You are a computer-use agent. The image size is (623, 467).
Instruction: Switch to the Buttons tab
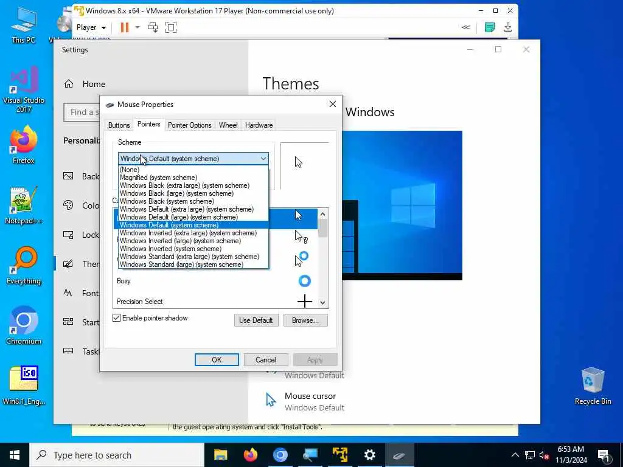coord(119,125)
